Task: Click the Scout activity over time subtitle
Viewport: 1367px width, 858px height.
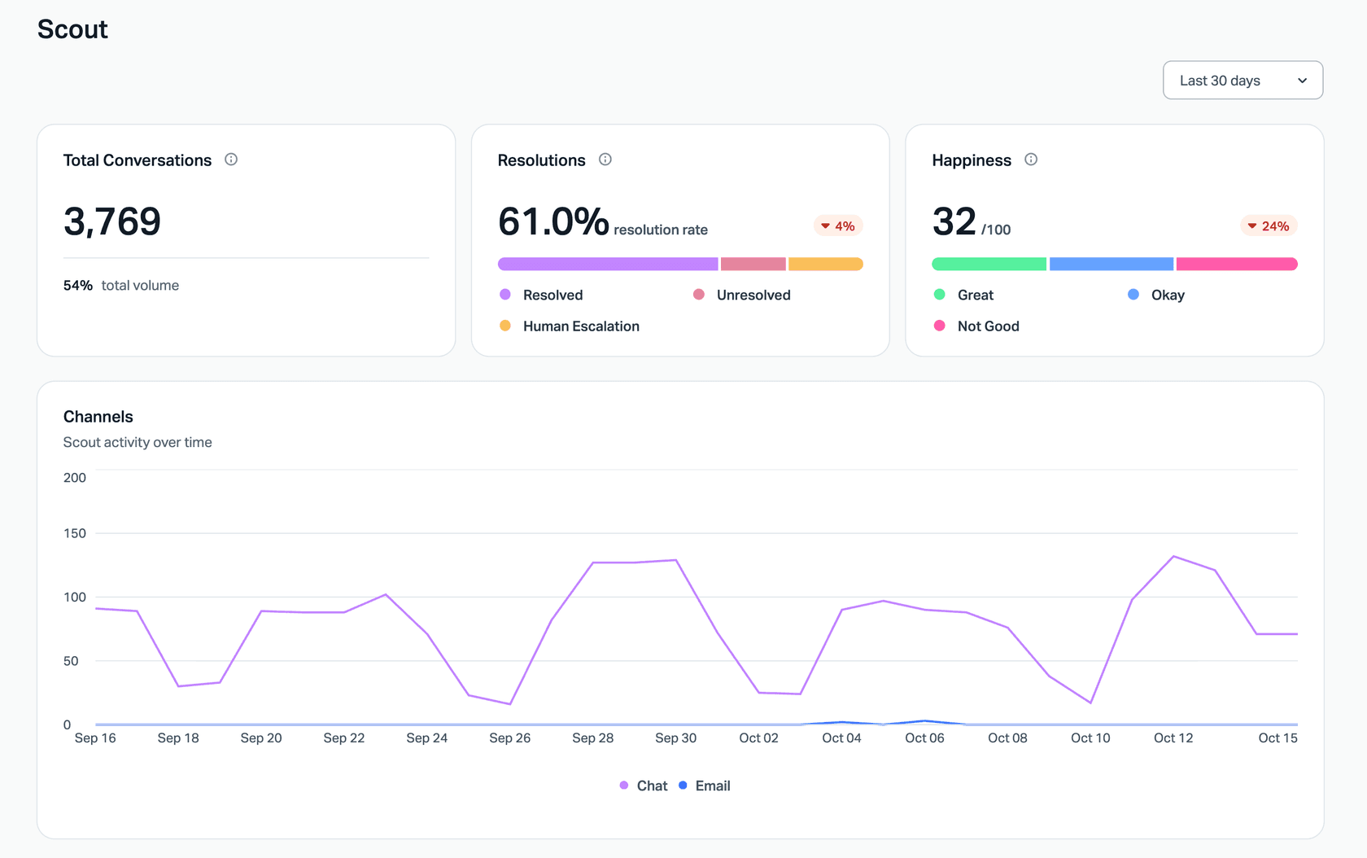Action: 138,442
